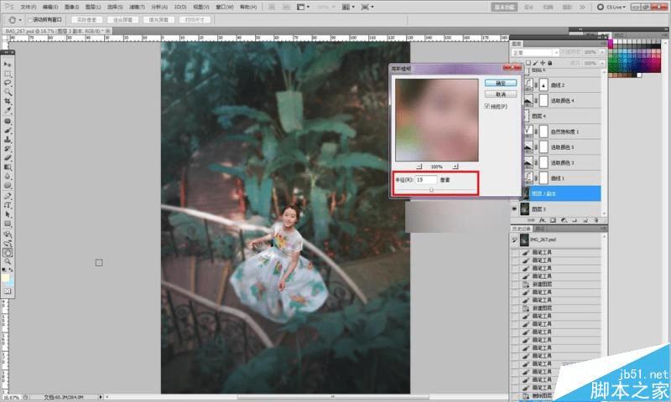Select the Crop tool
The image size is (671, 402).
click(8, 101)
